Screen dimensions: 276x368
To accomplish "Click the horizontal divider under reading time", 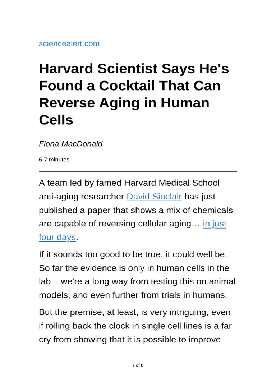I will [x=138, y=172].
